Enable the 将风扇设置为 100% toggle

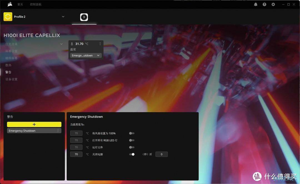[x=132, y=133]
